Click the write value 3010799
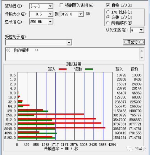The width and height of the screenshot is (150, 155). click(120, 115)
